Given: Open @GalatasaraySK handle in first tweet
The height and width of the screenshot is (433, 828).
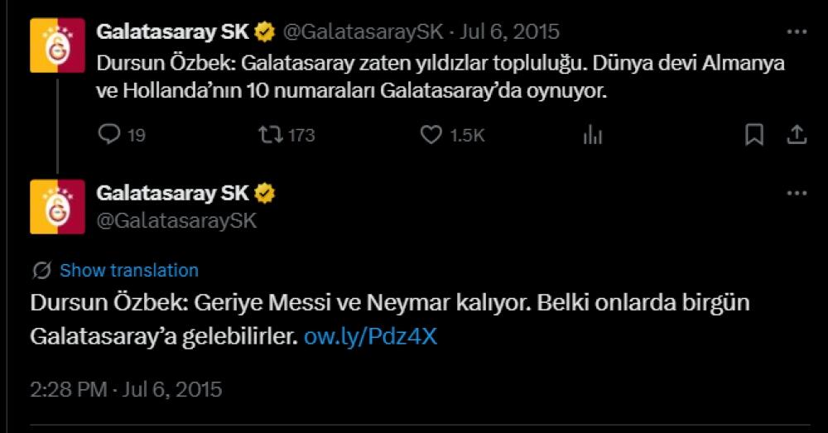Looking at the screenshot, I should tap(363, 32).
